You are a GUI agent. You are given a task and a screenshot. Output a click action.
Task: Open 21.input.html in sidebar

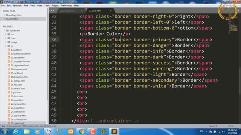click(17, 100)
